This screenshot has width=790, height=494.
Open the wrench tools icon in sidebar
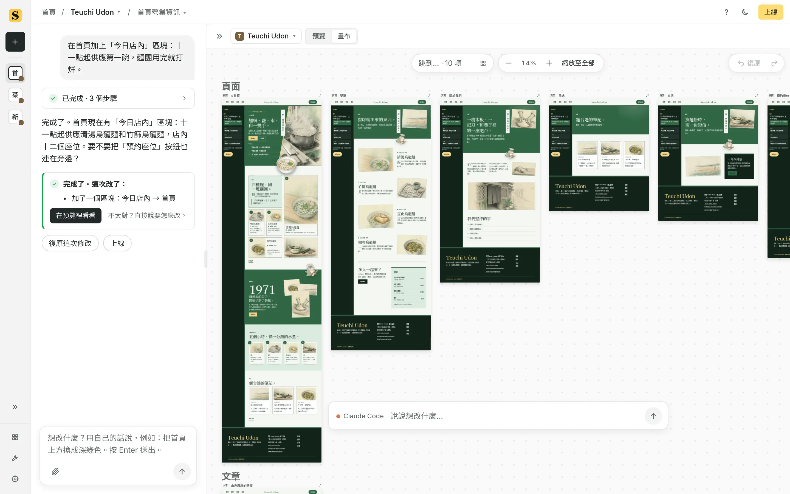click(x=15, y=458)
